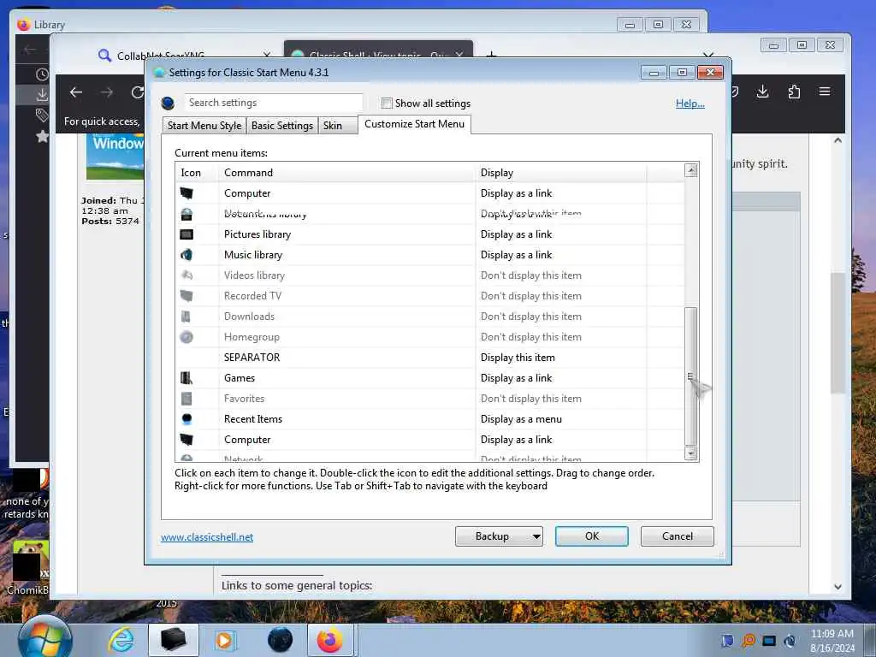Open the Help link
Image resolution: width=876 pixels, height=657 pixels.
coord(690,104)
